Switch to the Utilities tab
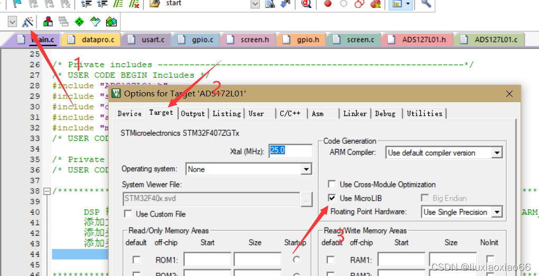Screen dimensions: 539x276 (x=424, y=113)
